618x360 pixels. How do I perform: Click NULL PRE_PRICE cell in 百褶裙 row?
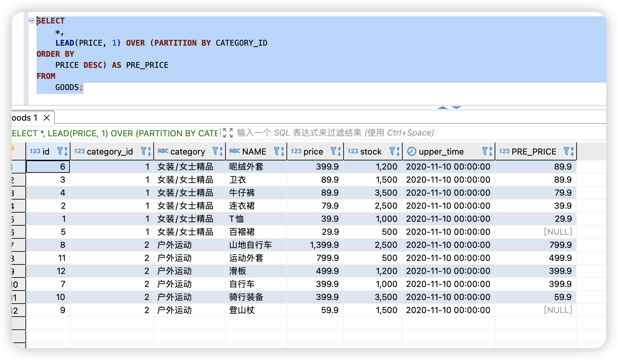536,232
